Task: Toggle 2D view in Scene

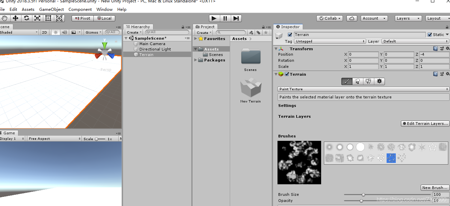Action: point(44,32)
